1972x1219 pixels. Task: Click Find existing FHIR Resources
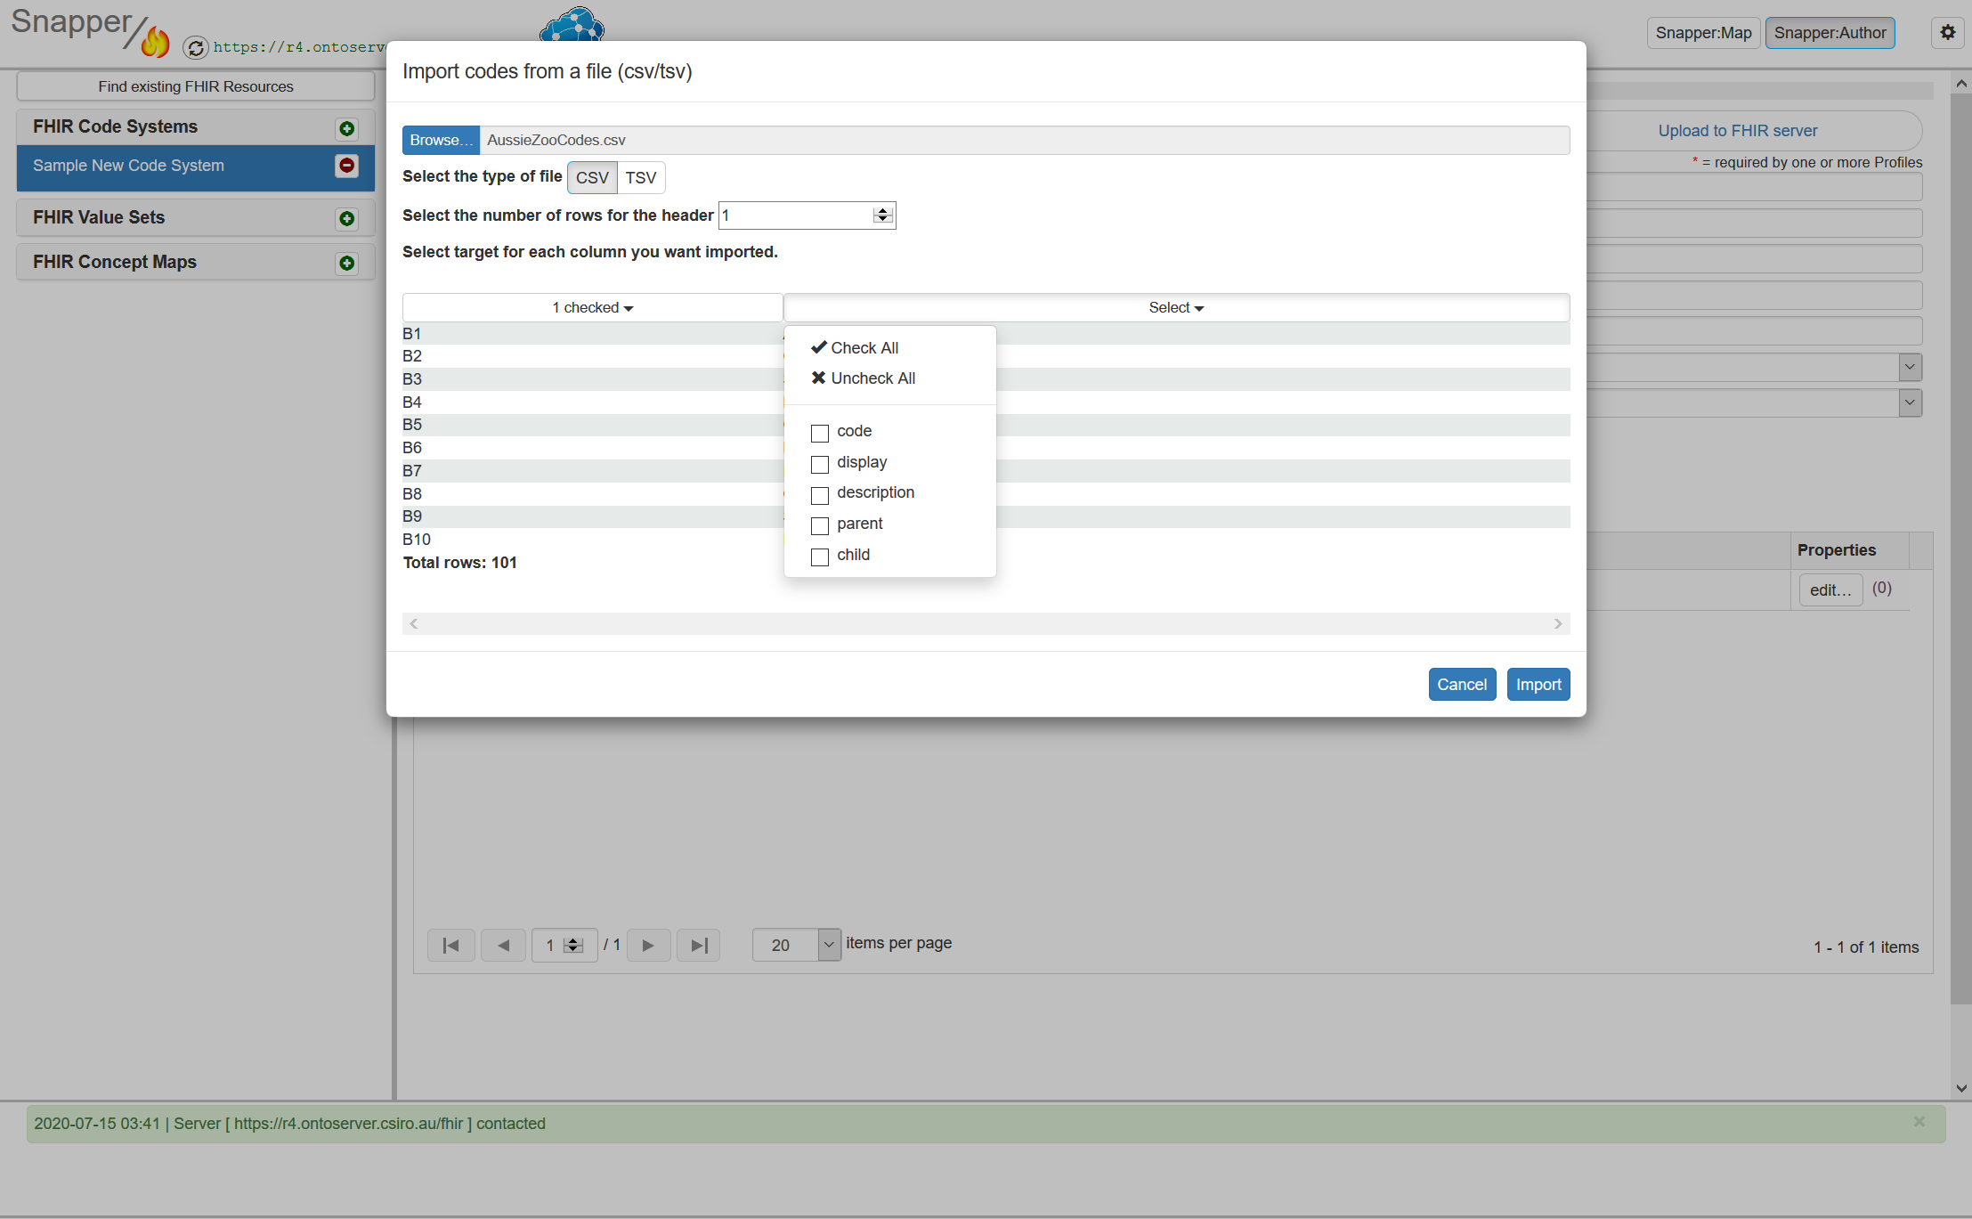pyautogui.click(x=195, y=86)
